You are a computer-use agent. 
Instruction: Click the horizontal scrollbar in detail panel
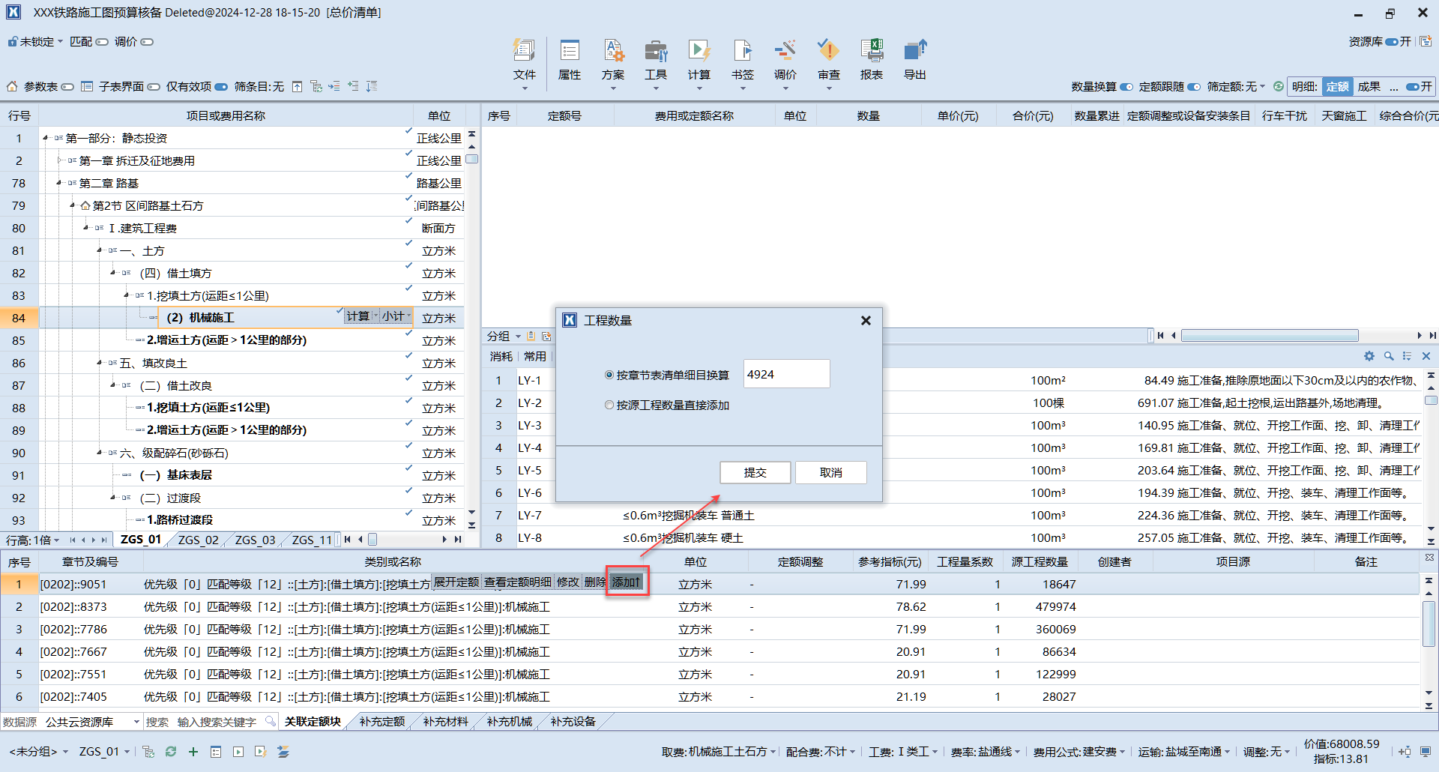point(1270,336)
